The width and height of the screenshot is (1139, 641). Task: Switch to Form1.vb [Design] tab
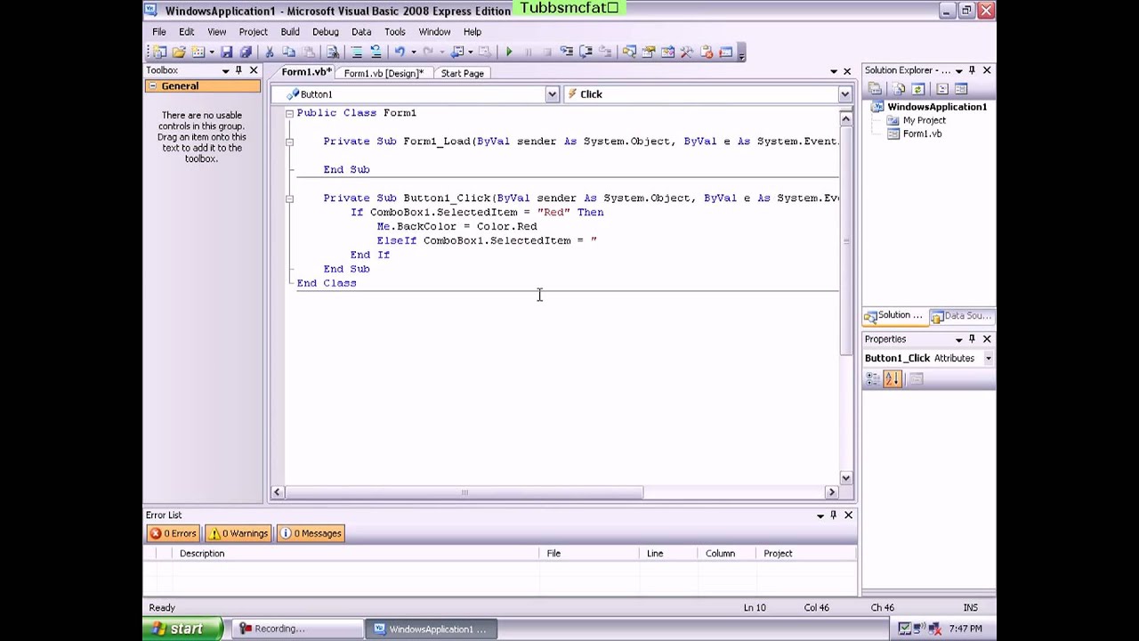click(x=384, y=73)
